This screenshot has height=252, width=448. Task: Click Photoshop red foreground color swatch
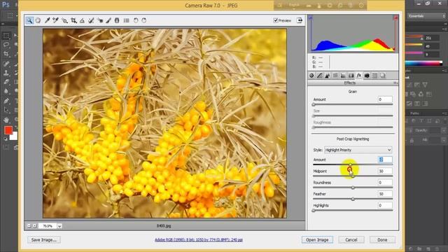click(x=8, y=130)
